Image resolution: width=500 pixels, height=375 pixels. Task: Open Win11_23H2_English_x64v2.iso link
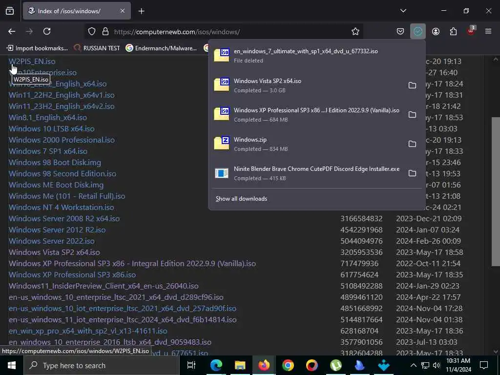[62, 106]
